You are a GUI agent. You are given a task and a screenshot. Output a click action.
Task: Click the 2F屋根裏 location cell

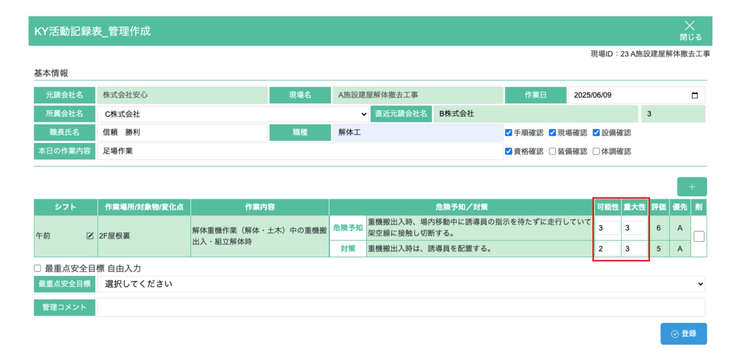144,236
